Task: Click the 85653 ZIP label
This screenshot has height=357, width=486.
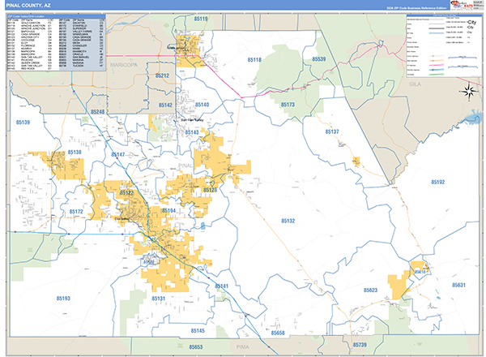Action: (196, 347)
